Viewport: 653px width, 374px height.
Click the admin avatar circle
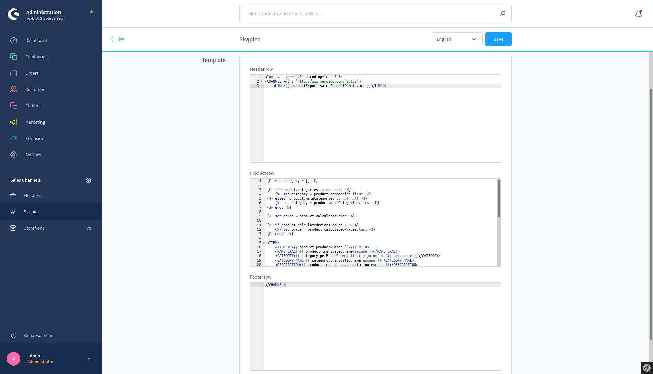14,359
